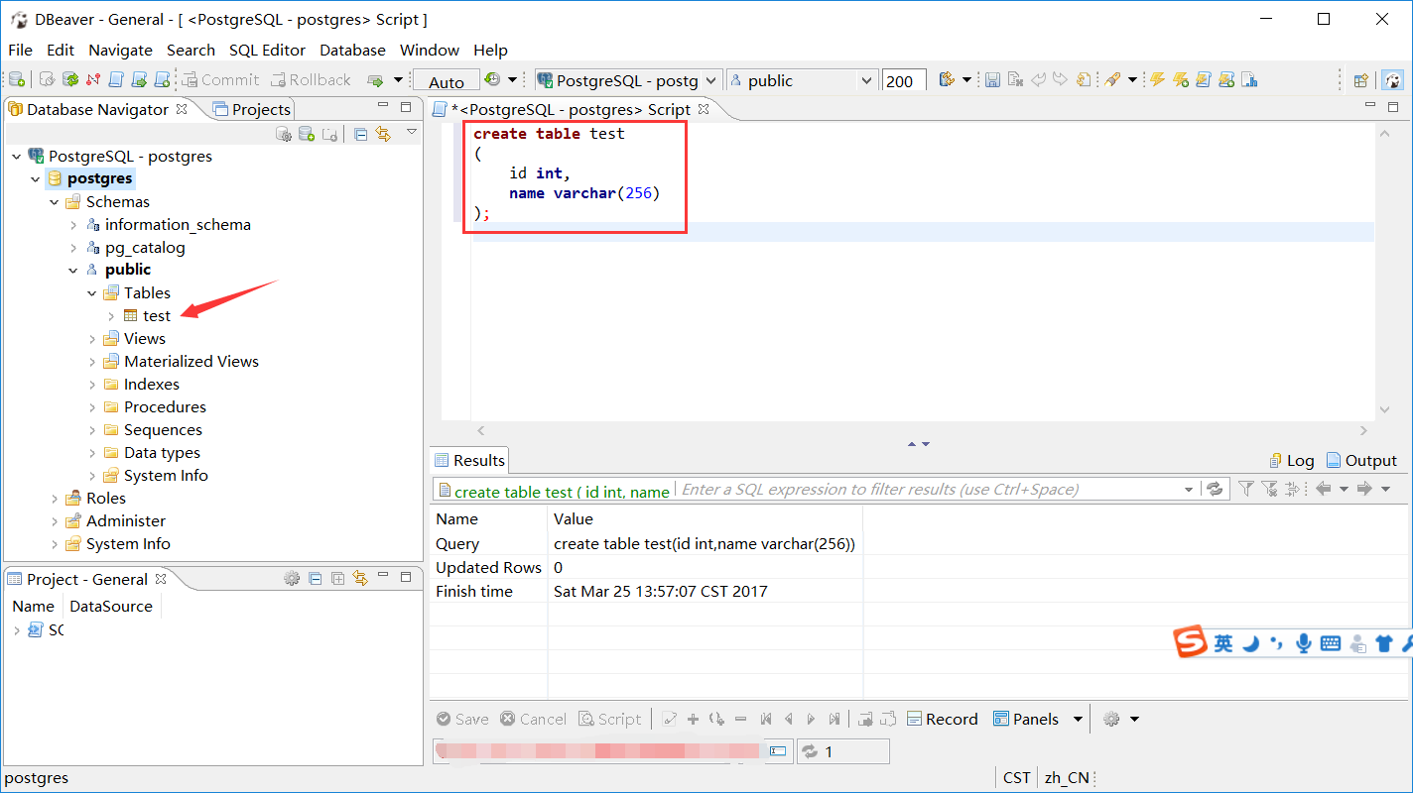The width and height of the screenshot is (1413, 793).
Task: Click the add row plus icon below the results
Action: (693, 719)
